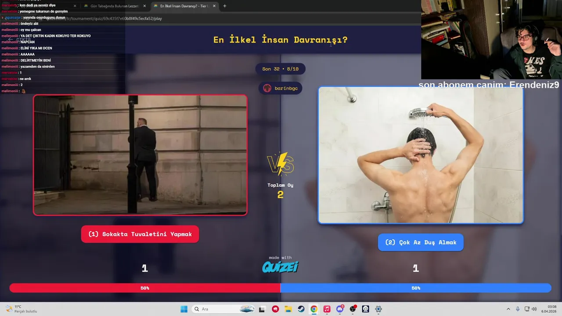Click the VS lightning bolt emblem
The width and height of the screenshot is (562, 316).
coord(281,164)
